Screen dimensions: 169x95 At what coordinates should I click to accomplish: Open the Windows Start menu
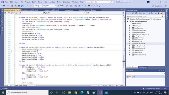point(3,93)
